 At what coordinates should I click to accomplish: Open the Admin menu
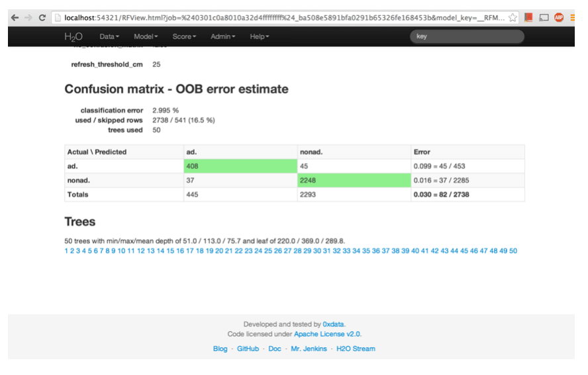(x=222, y=36)
